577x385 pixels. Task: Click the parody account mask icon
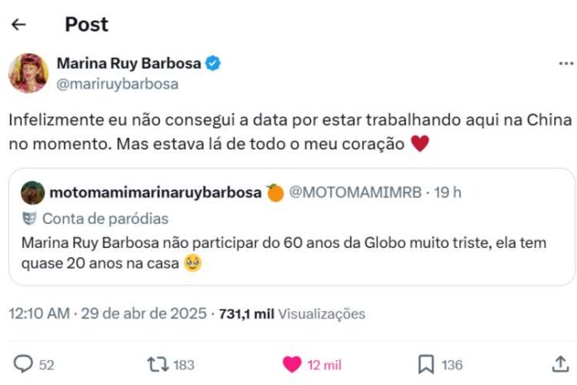(x=30, y=219)
